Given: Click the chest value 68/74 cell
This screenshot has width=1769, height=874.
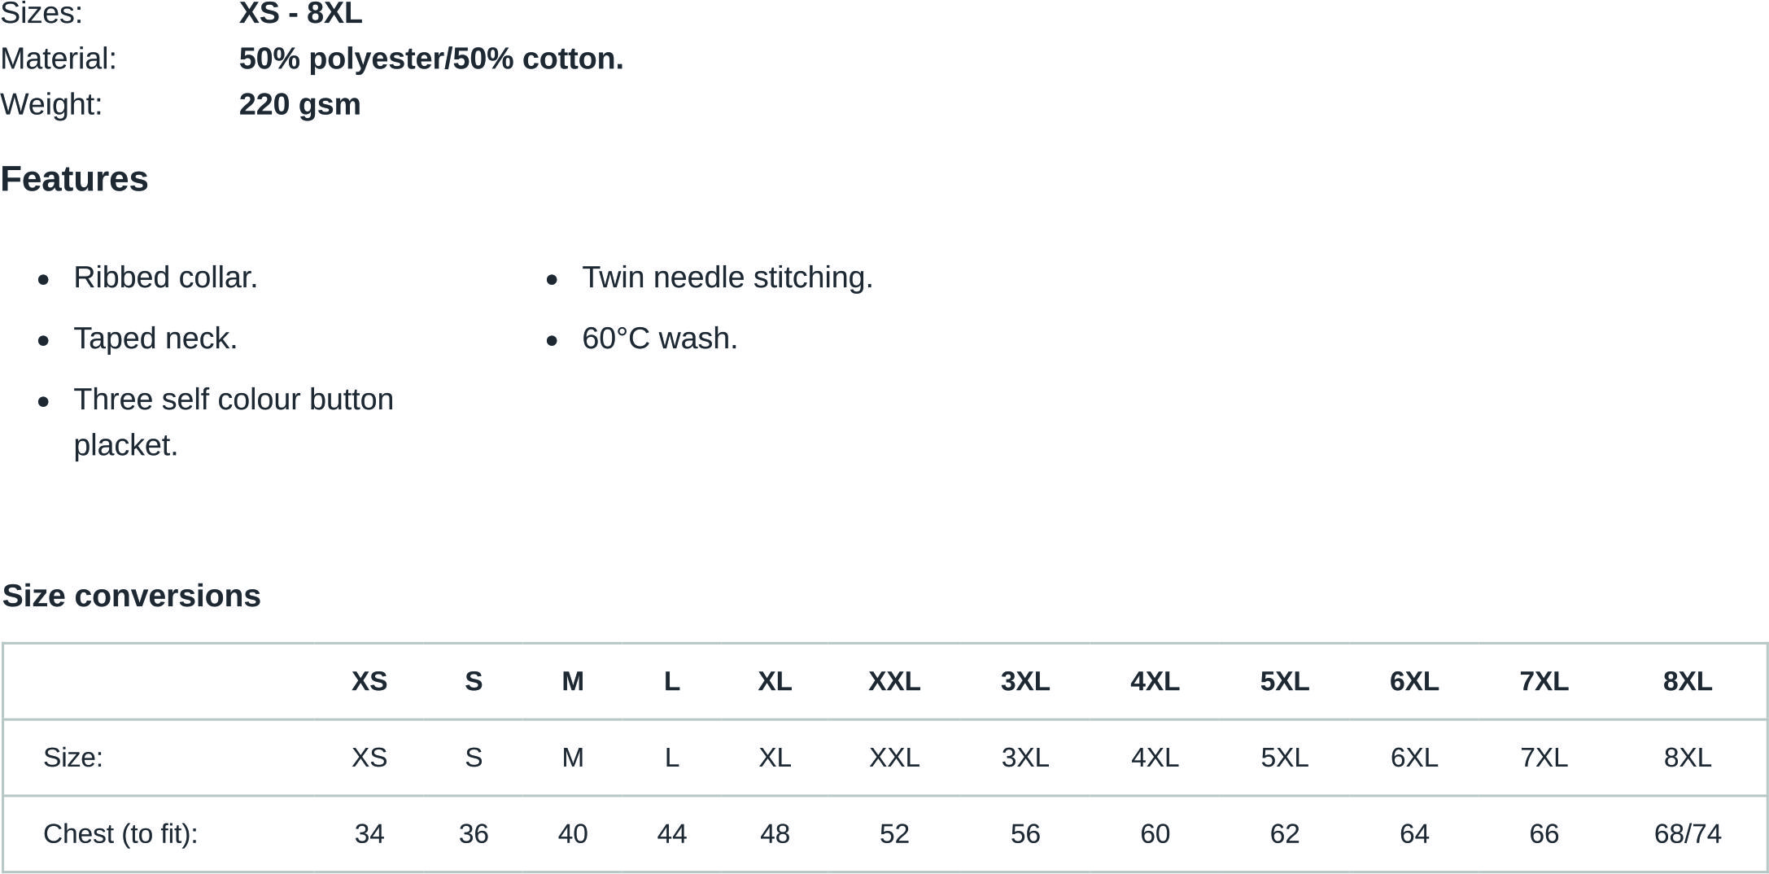Looking at the screenshot, I should point(1687,834).
